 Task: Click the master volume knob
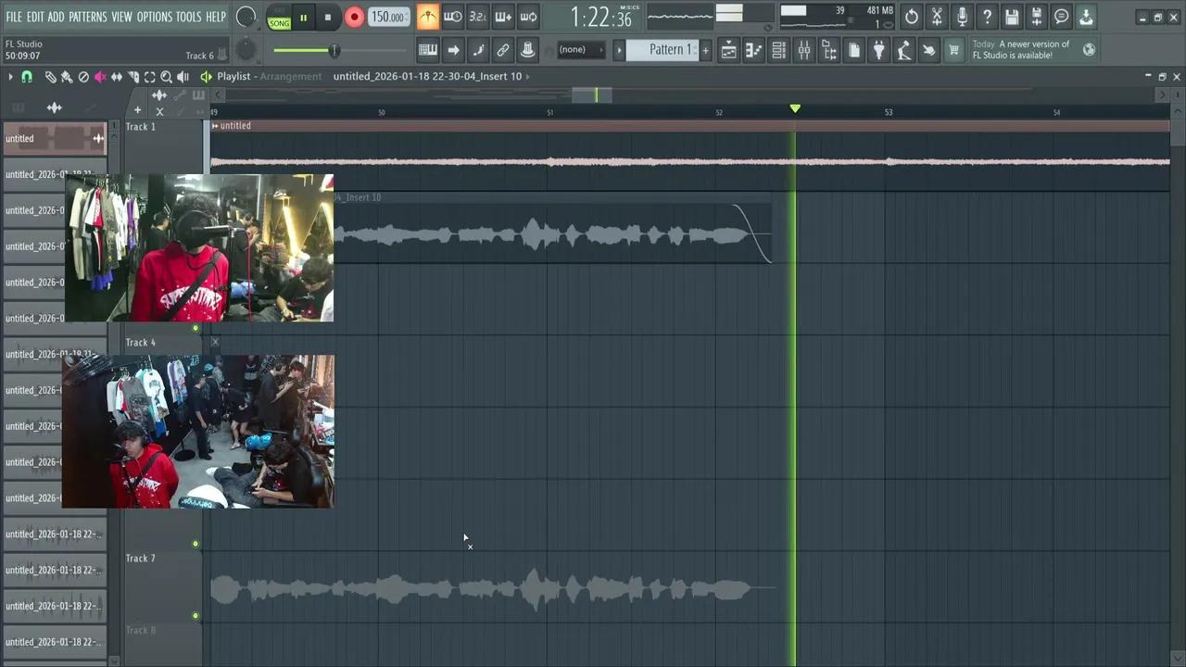(x=246, y=17)
